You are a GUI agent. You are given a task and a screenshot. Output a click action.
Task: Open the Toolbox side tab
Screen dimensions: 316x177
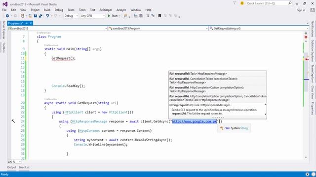pos(3,47)
